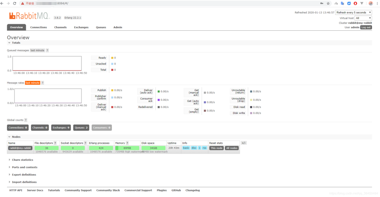Click Message rates last minute range
Viewport: 380px width, 197px height.
pos(32,83)
